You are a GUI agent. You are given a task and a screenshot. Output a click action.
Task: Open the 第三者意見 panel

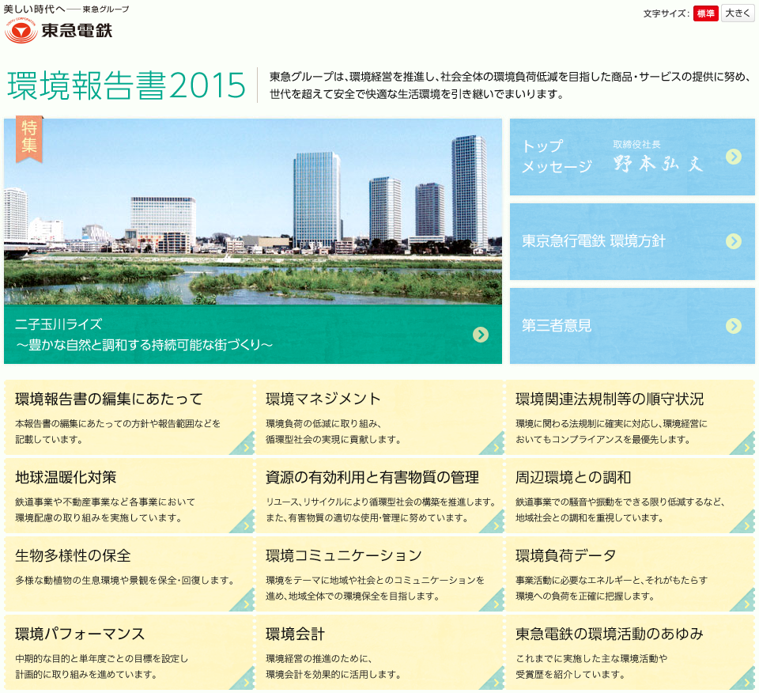[x=632, y=326]
